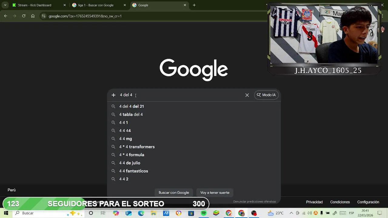Pick the "4 4 44" suggestion
Viewport: 388px width, 218px height.
pyautogui.click(x=194, y=130)
